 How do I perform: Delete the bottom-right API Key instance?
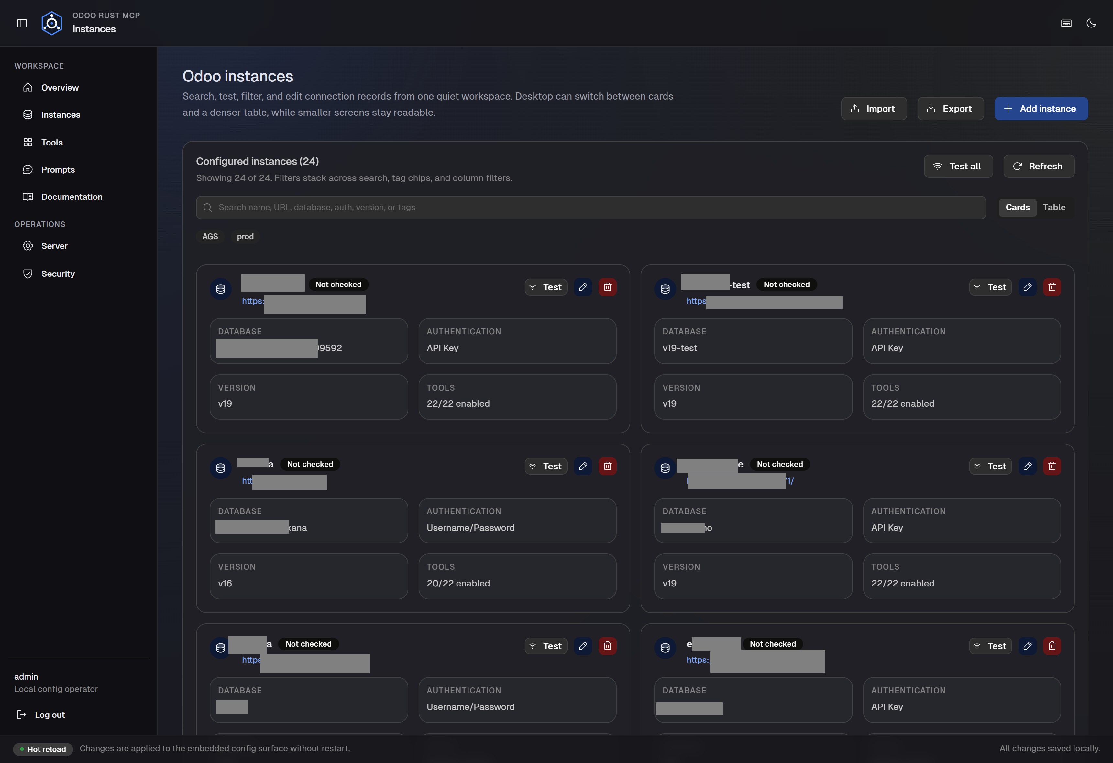(1052, 646)
